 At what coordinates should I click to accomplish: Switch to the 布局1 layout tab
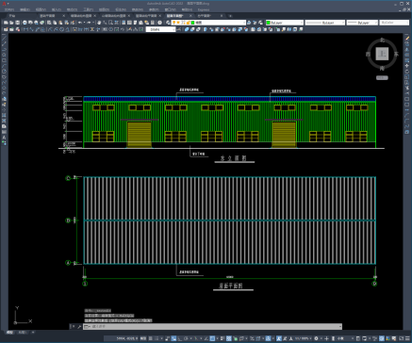[x=22, y=333]
